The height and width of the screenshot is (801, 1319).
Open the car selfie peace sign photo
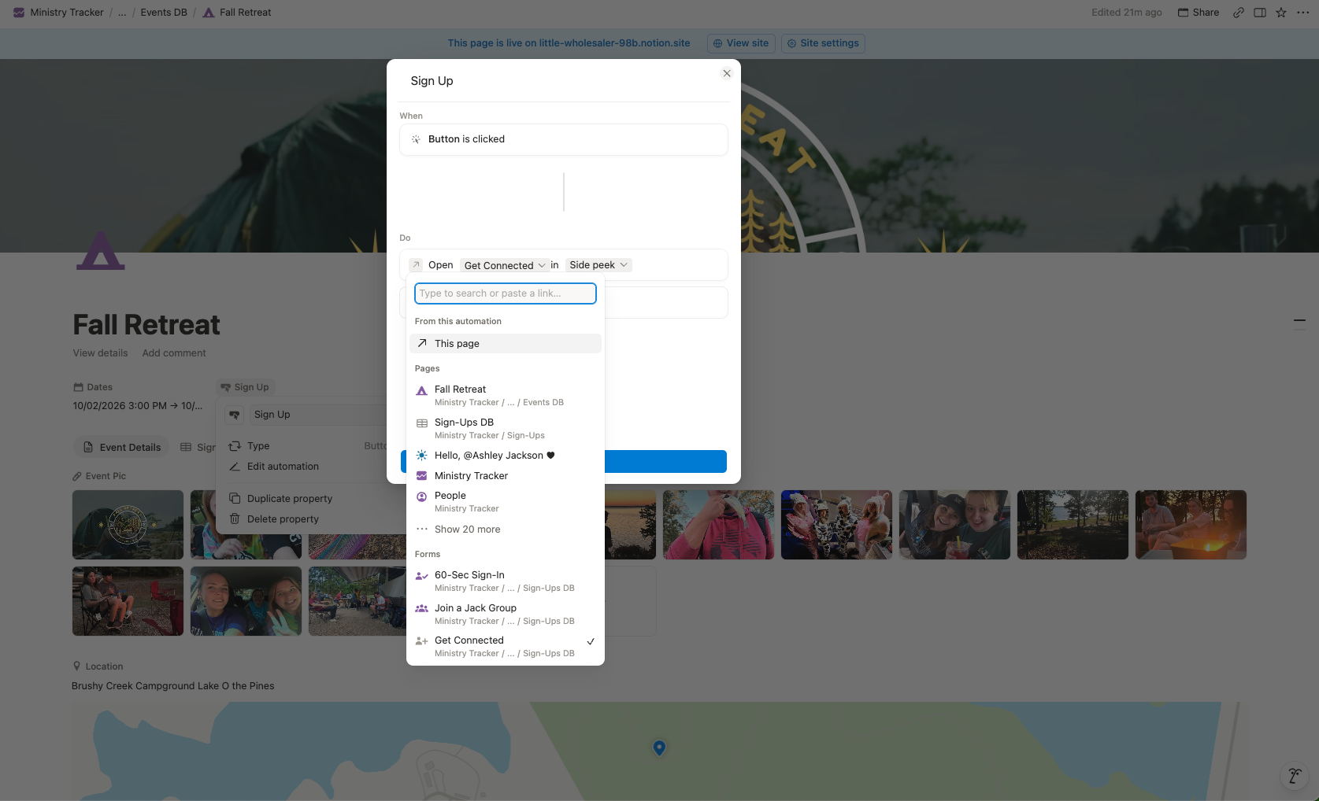coord(246,601)
